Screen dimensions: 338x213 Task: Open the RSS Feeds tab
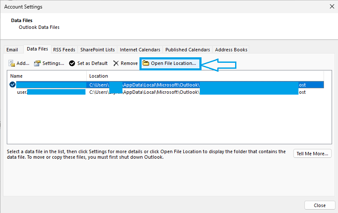(x=64, y=50)
